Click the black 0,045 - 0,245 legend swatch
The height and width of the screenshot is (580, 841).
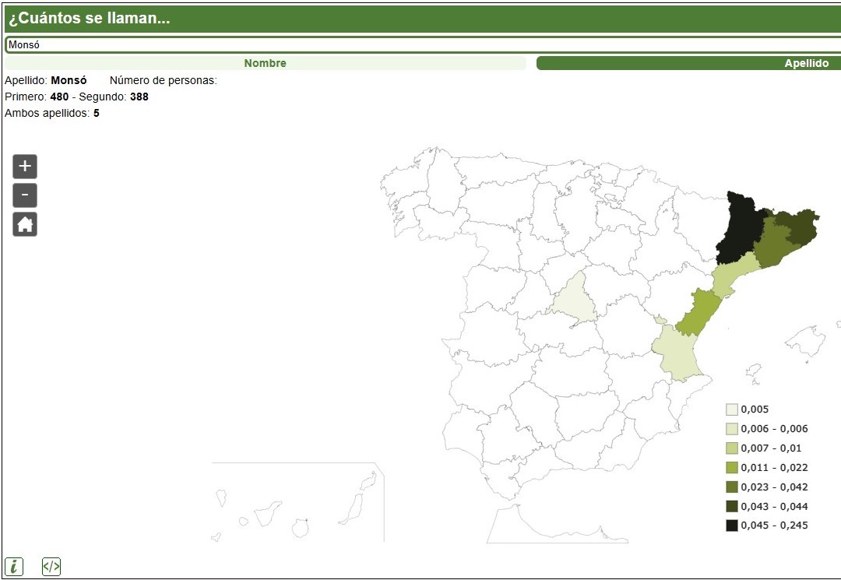[732, 526]
